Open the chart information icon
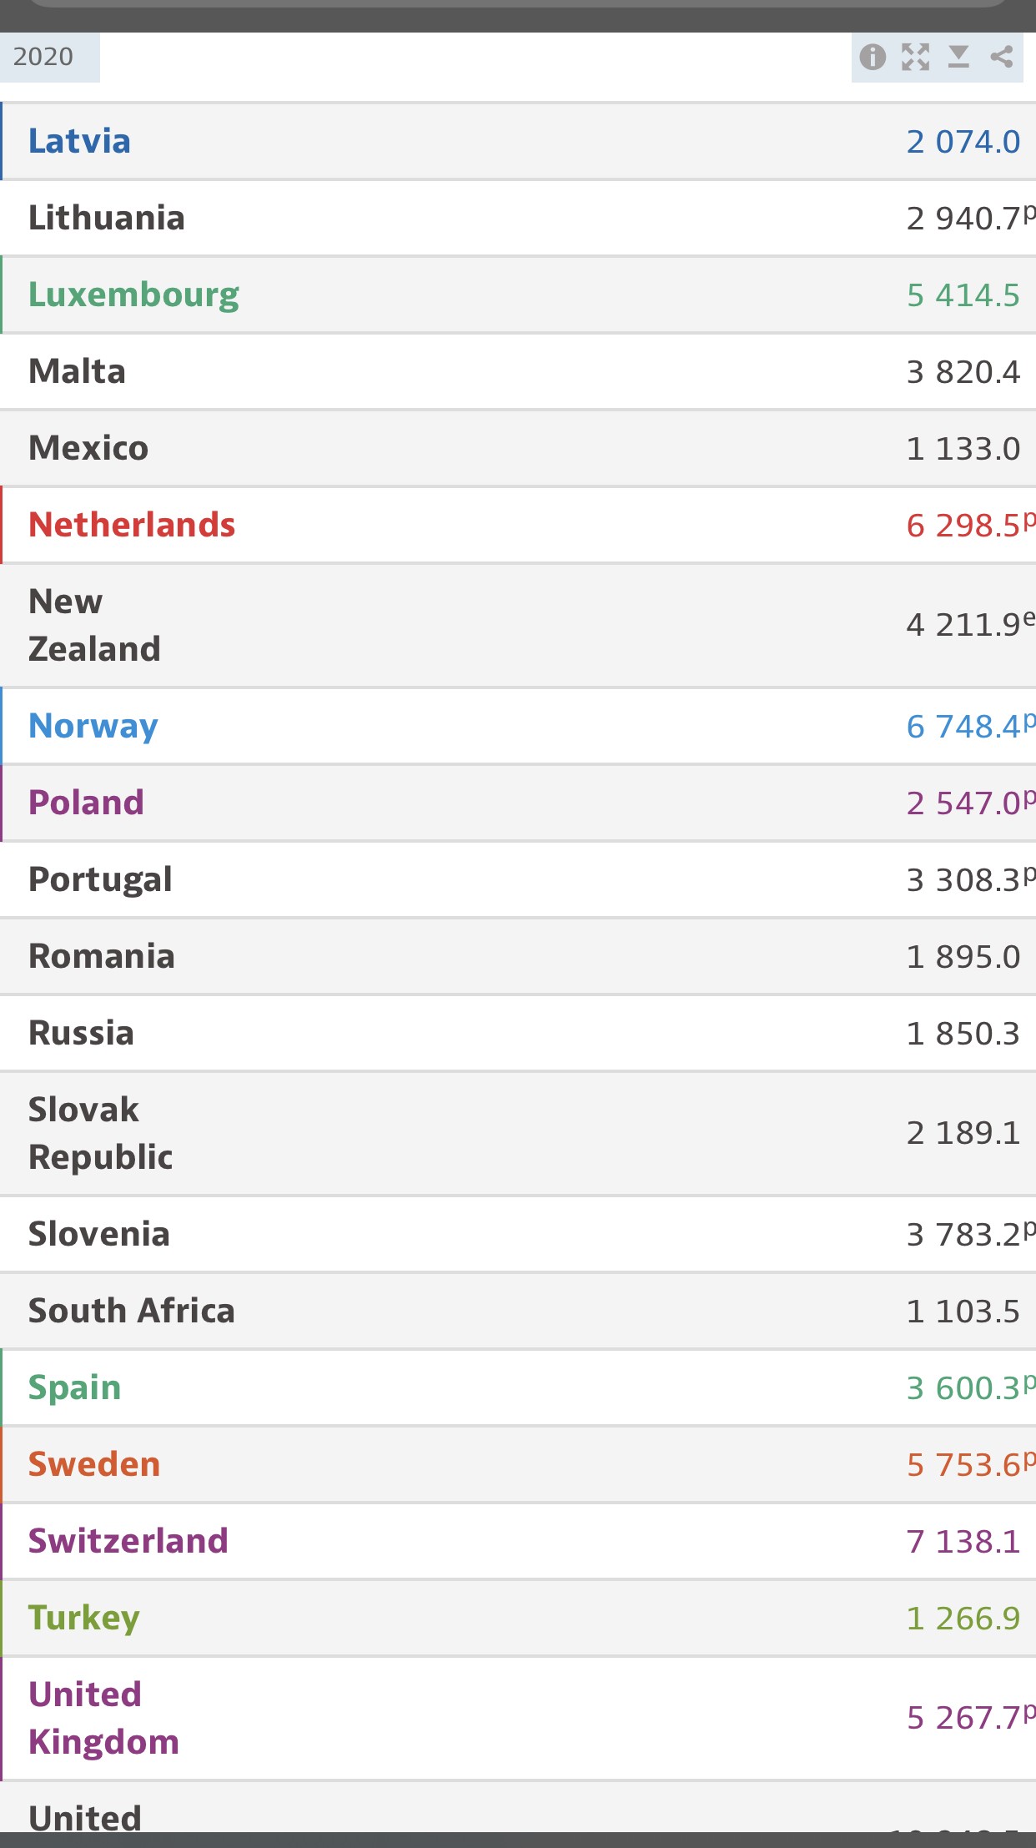The image size is (1036, 1848). point(873,57)
